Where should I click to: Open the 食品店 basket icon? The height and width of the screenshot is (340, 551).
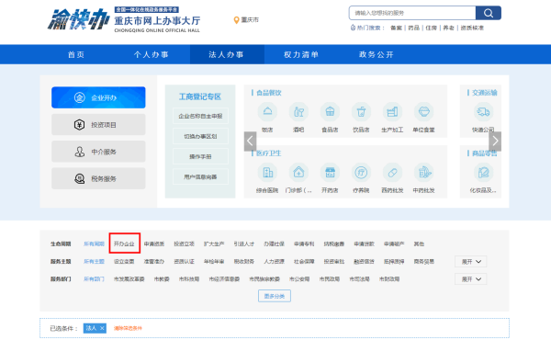point(330,112)
